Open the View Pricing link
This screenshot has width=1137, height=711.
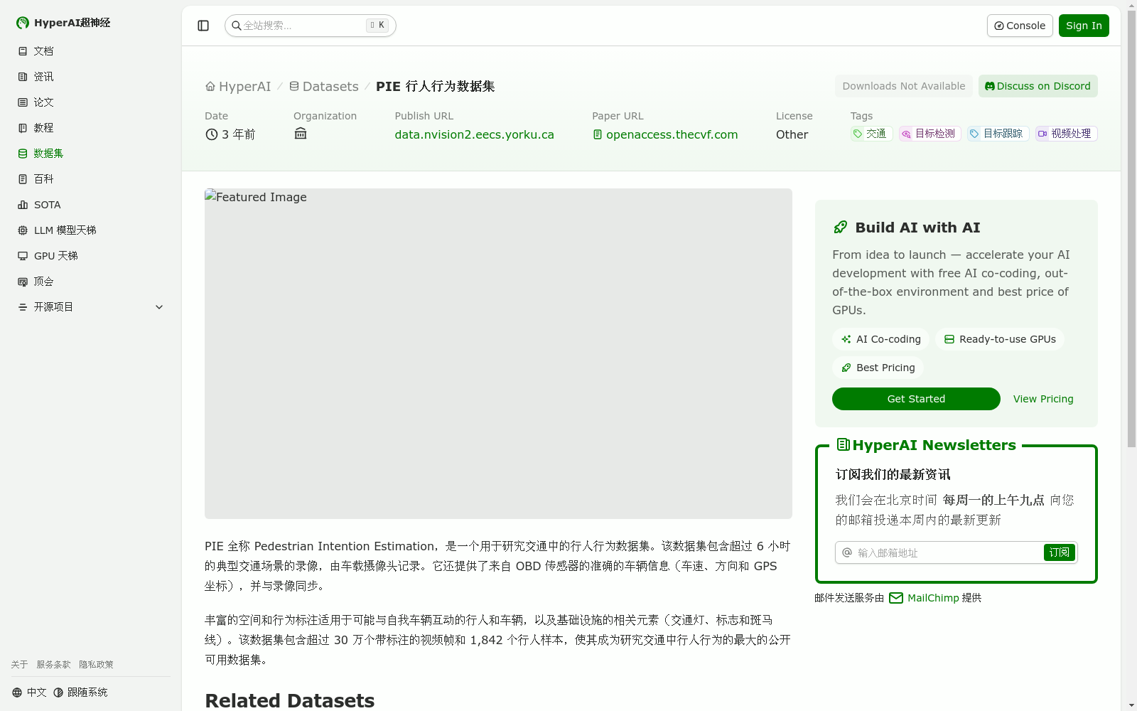(1043, 399)
